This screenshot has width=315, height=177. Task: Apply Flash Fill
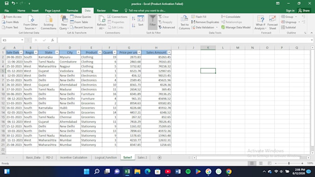[199, 17]
